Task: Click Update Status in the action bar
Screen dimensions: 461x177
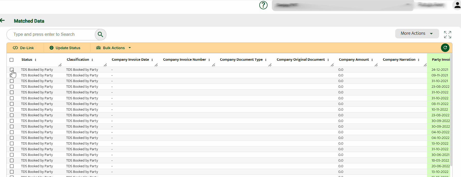Action: click(65, 48)
